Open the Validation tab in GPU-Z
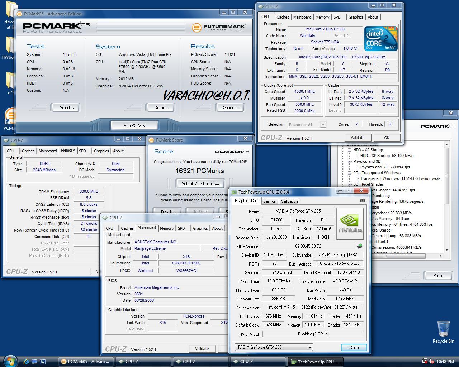Viewport: 459px width, 367px height. 289,201
